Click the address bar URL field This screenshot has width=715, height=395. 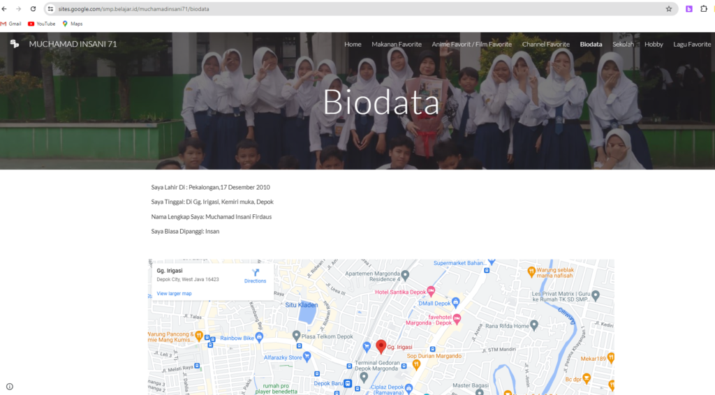click(349, 9)
